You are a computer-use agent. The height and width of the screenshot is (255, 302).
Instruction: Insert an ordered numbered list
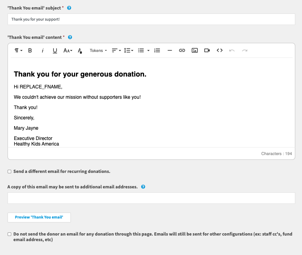157,51
